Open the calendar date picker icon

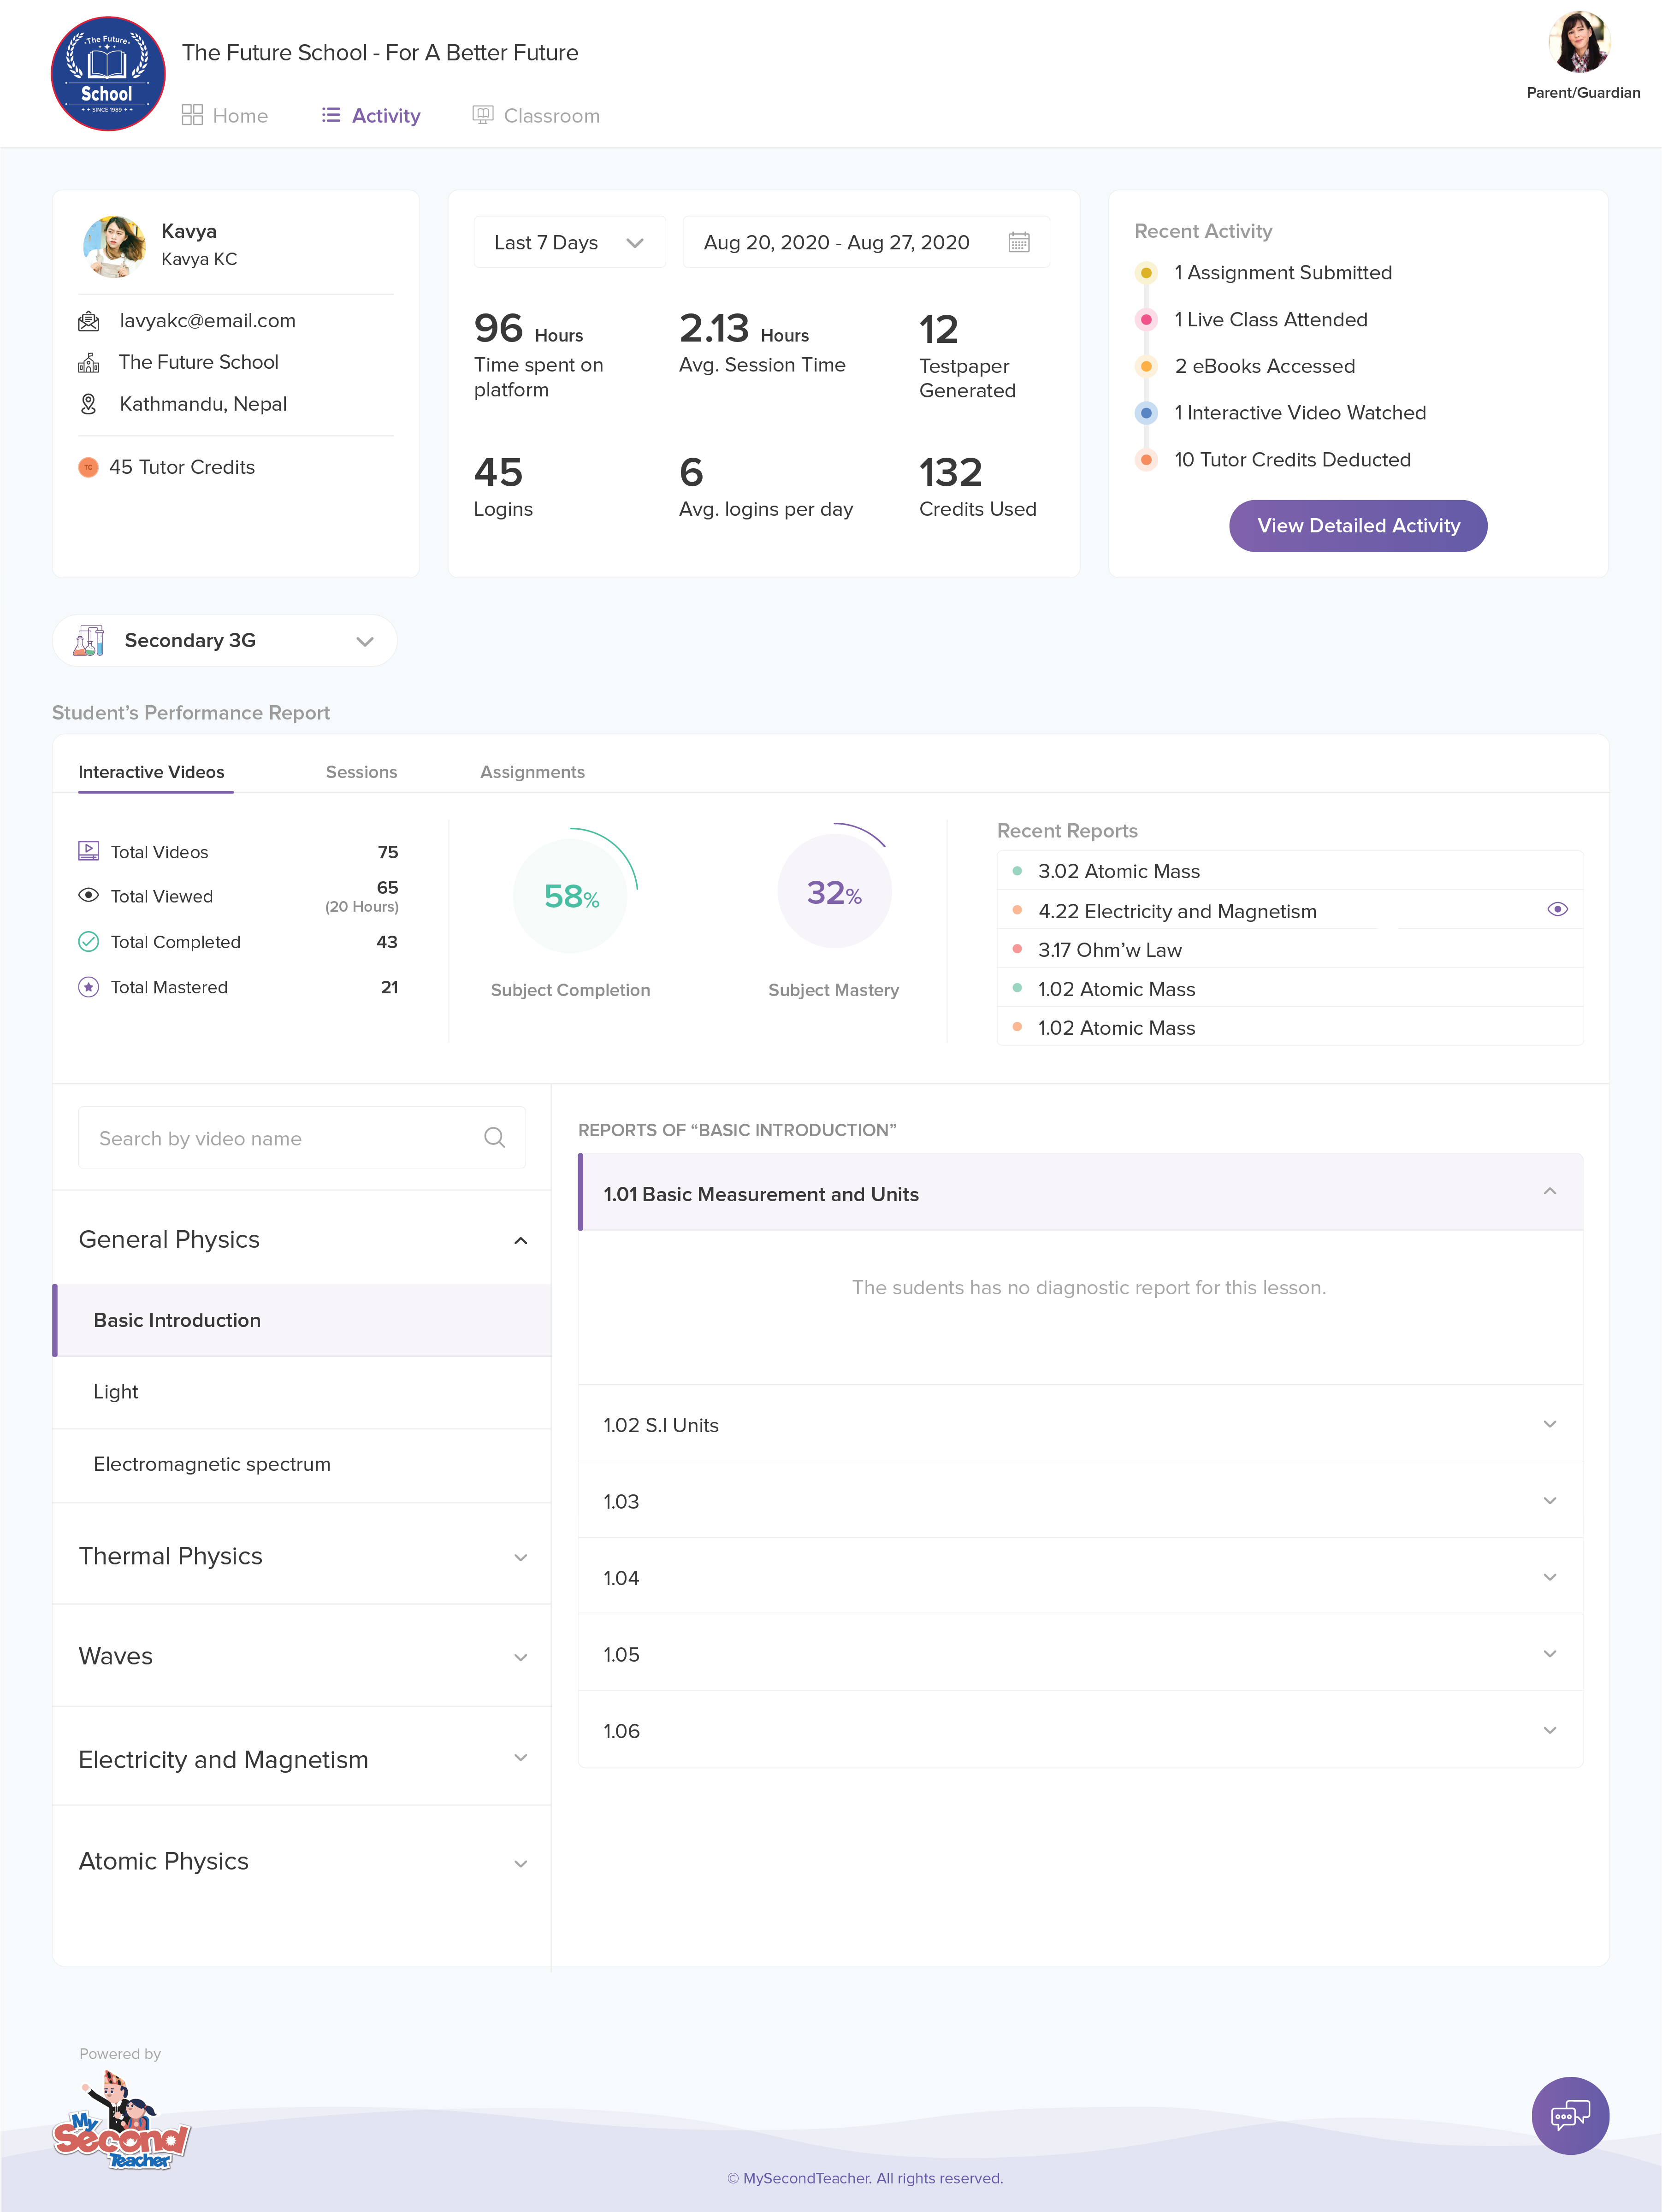click(x=1019, y=242)
